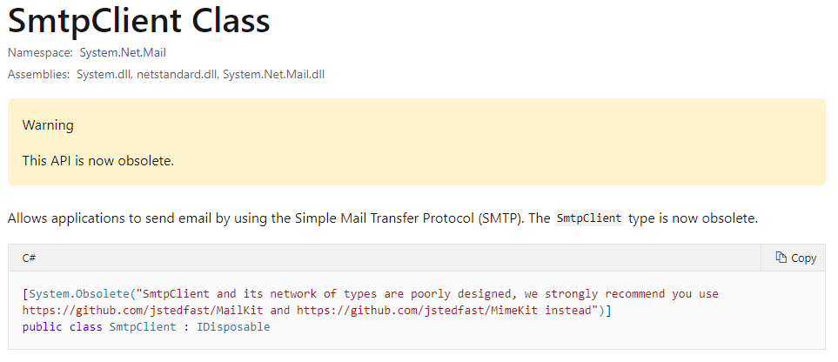Click the jstedfast/MimeKit GitHub URL in the code

pos(418,310)
